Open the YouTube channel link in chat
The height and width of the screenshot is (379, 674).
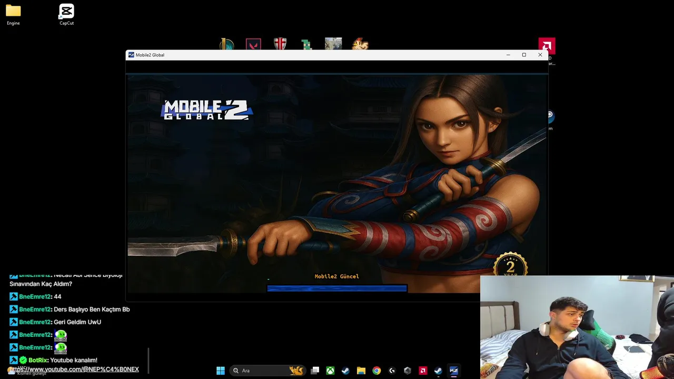click(x=74, y=370)
